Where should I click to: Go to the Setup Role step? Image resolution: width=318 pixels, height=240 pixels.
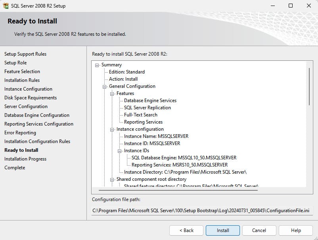[x=15, y=63]
